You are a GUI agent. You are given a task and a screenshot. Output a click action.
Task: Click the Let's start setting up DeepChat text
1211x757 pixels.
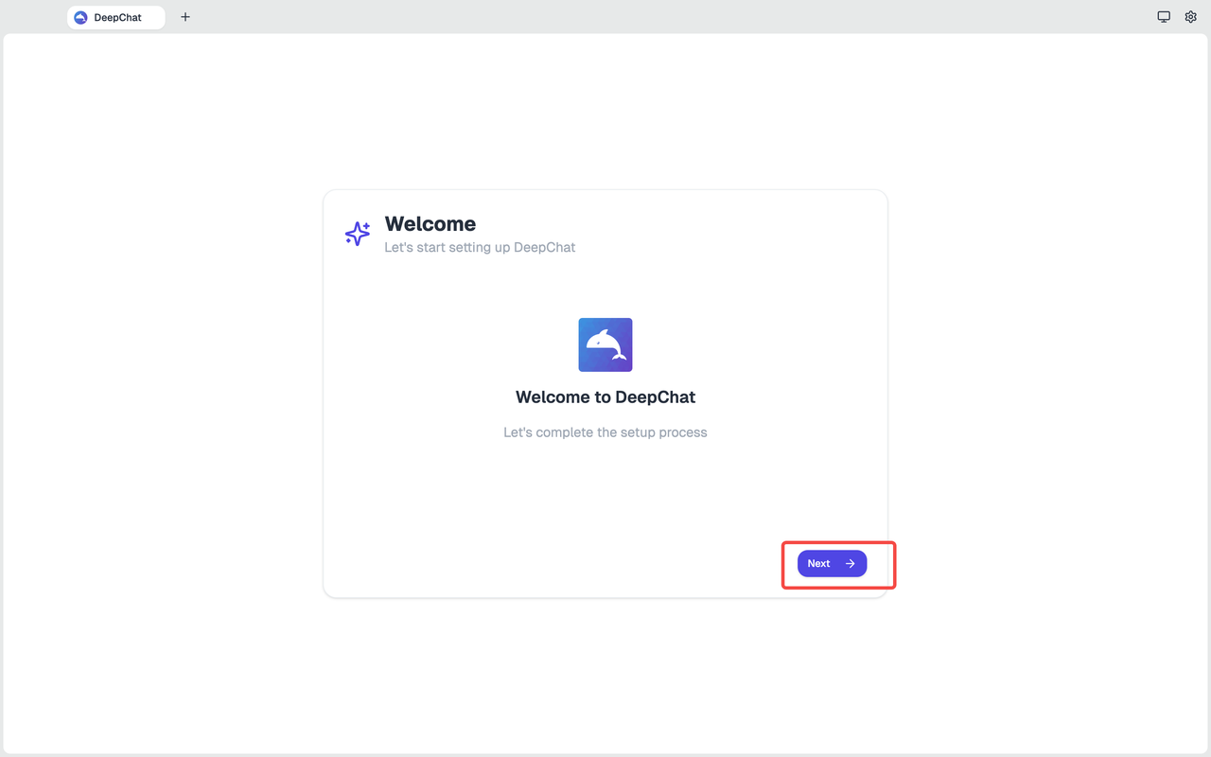click(x=480, y=247)
